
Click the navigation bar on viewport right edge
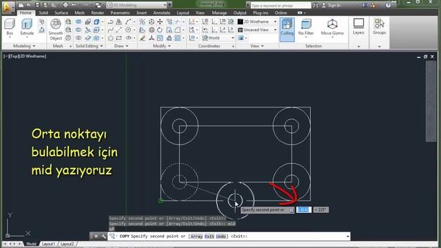431,101
